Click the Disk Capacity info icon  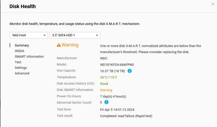(130, 71)
